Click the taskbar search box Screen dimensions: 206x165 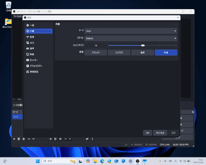point(59,161)
